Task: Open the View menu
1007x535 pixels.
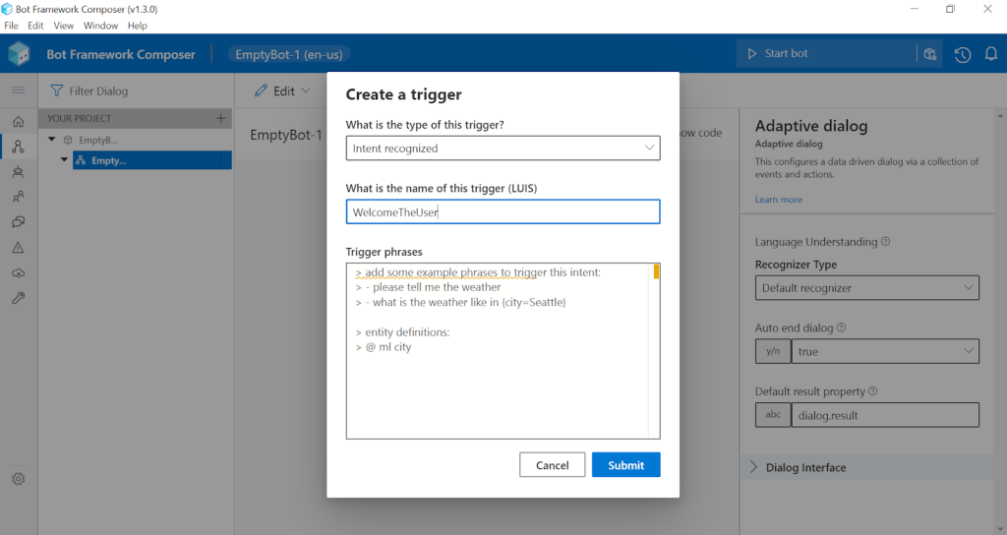Action: point(64,26)
